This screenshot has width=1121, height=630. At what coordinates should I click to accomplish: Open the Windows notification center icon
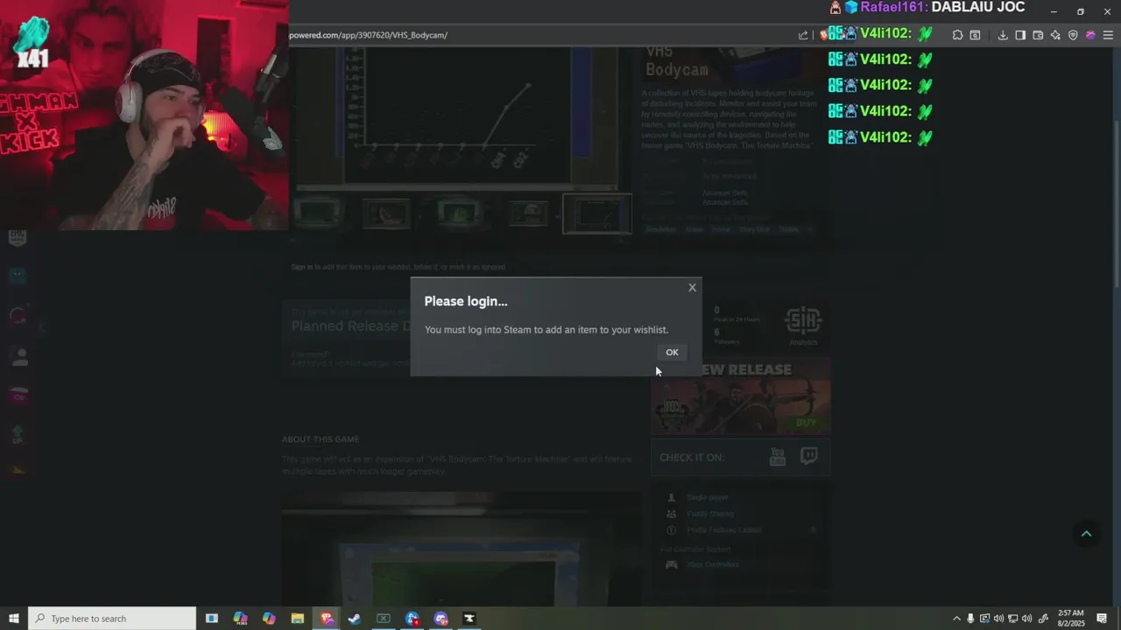(x=1103, y=619)
